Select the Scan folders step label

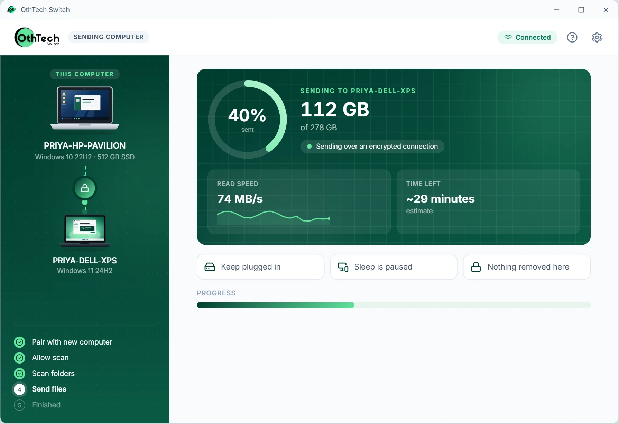point(53,374)
